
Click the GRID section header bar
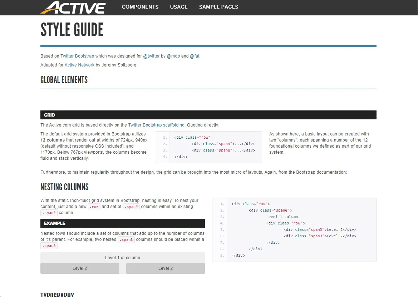point(208,115)
